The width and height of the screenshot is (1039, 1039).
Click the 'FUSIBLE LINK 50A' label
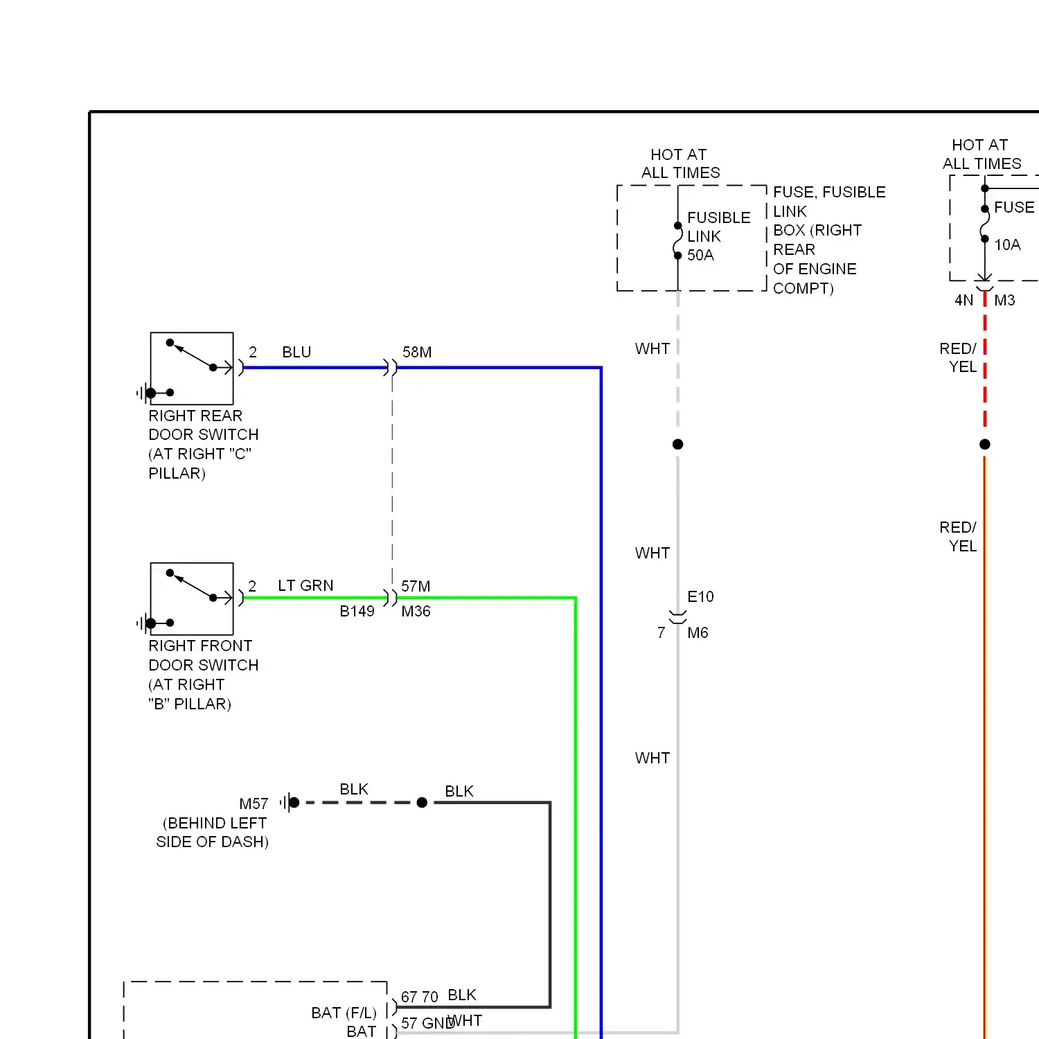tap(718, 236)
